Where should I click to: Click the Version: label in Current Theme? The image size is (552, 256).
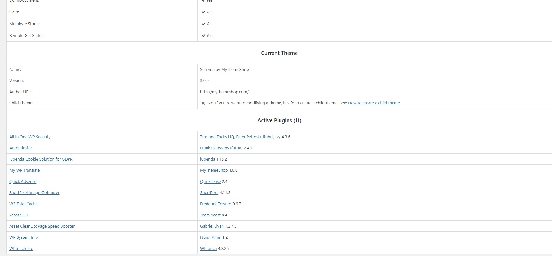tap(17, 81)
